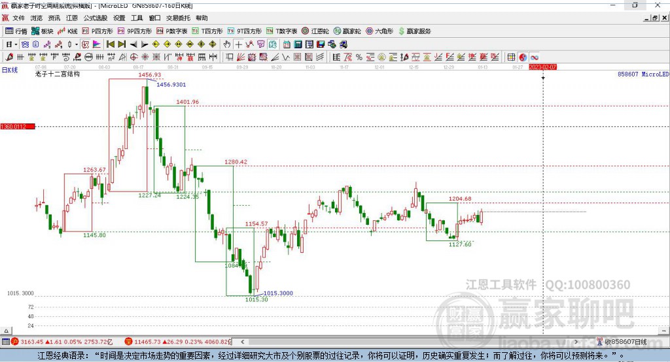Open the 文件 menu
Image resolution: width=670 pixels, height=362 pixels.
(x=19, y=18)
